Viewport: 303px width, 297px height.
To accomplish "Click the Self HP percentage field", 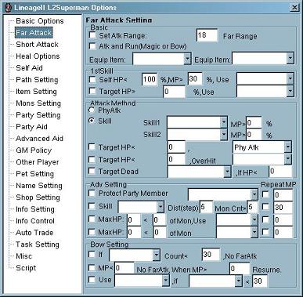I will (150, 79).
